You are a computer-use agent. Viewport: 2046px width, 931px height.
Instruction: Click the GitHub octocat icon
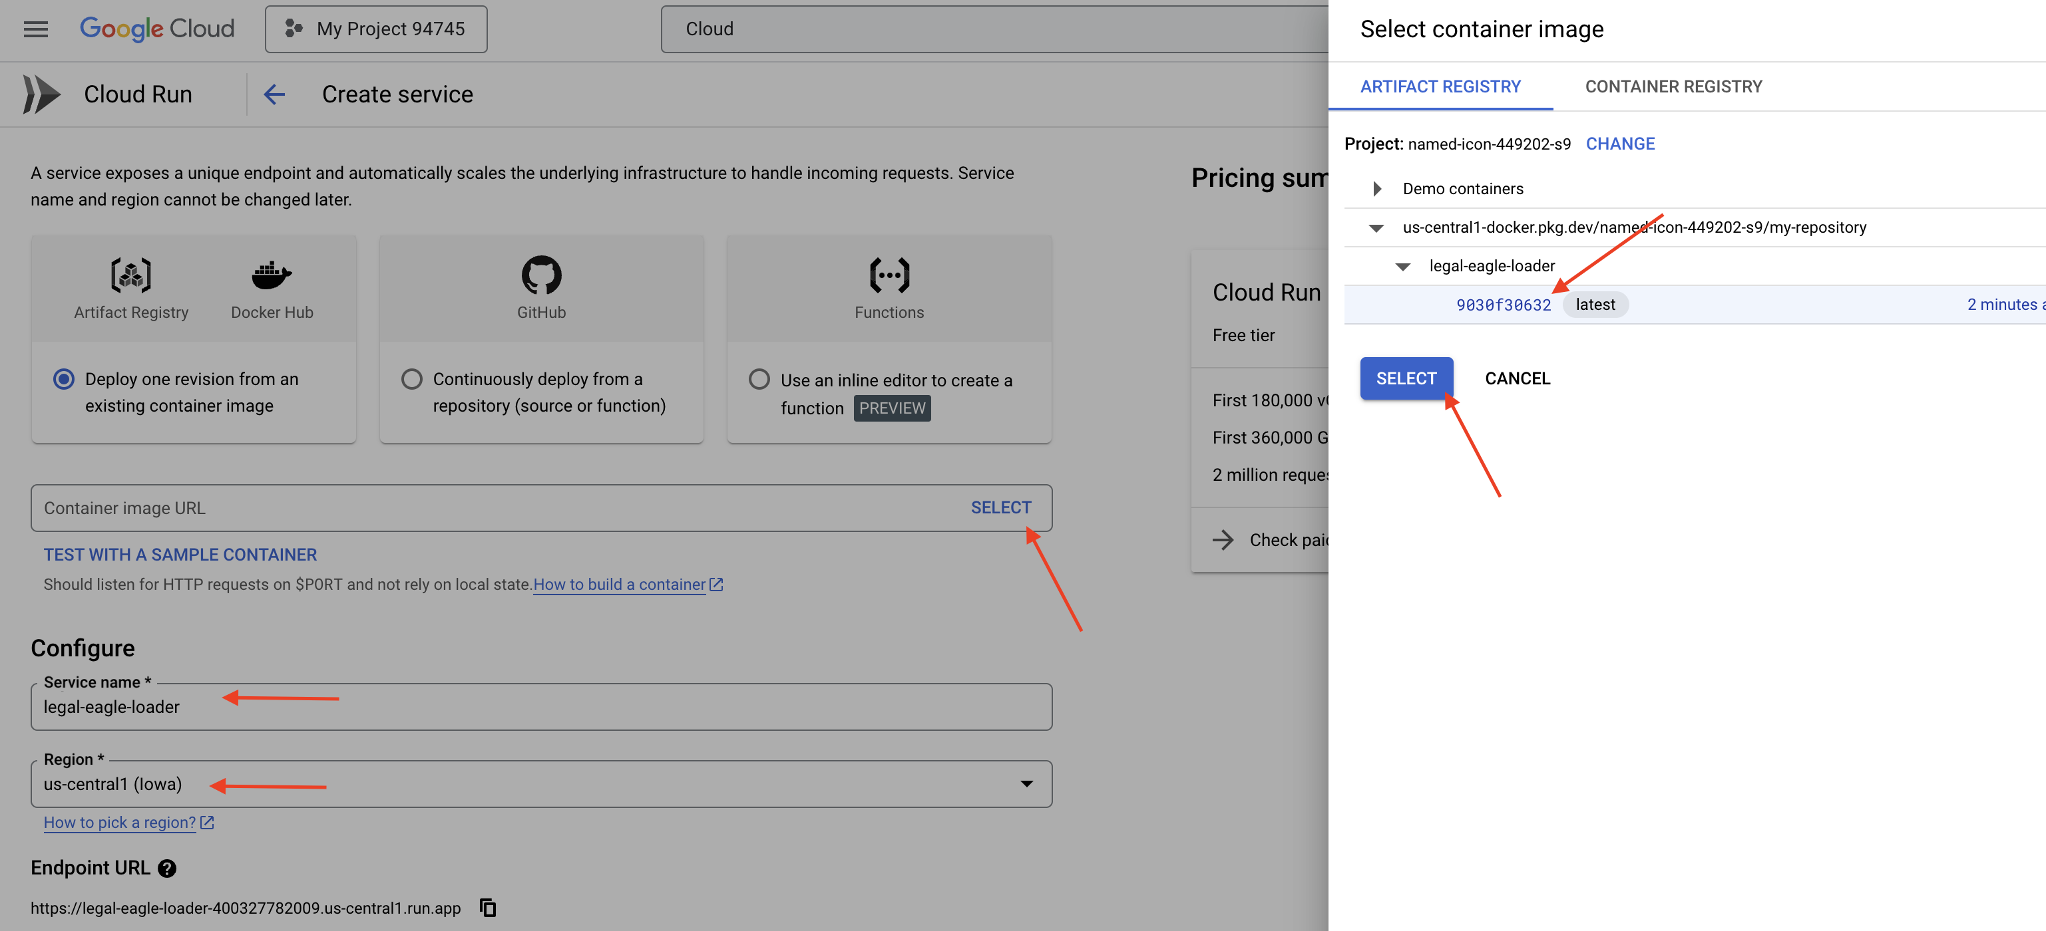pos(541,275)
